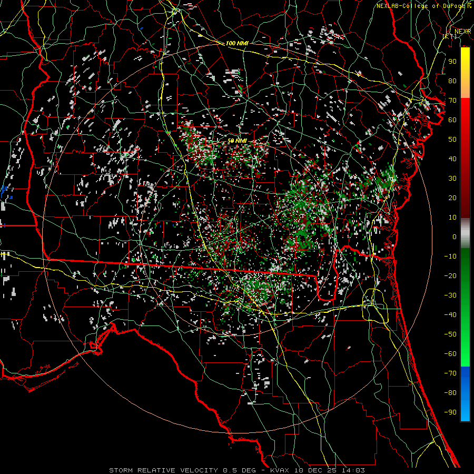Click the -40 value on the color scale
The height and width of the screenshot is (474, 474).
(x=450, y=315)
